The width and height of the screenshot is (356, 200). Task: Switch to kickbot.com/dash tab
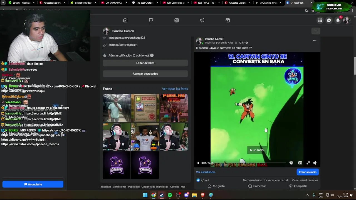tap(83, 3)
